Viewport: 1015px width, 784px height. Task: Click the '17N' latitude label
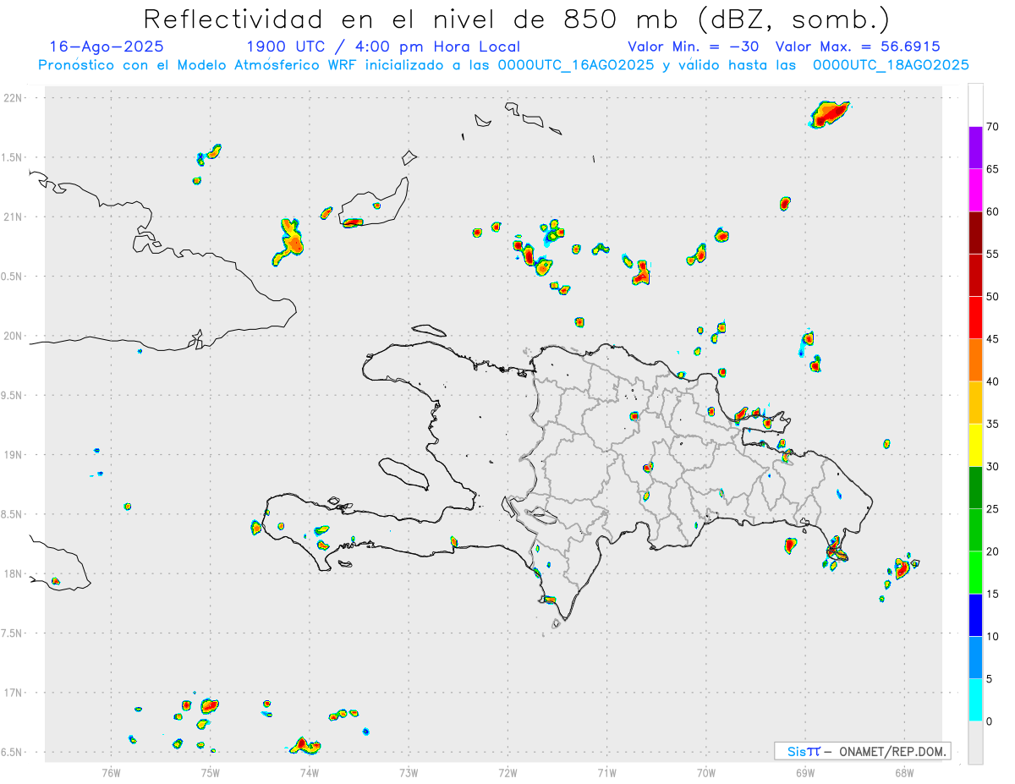coord(14,693)
